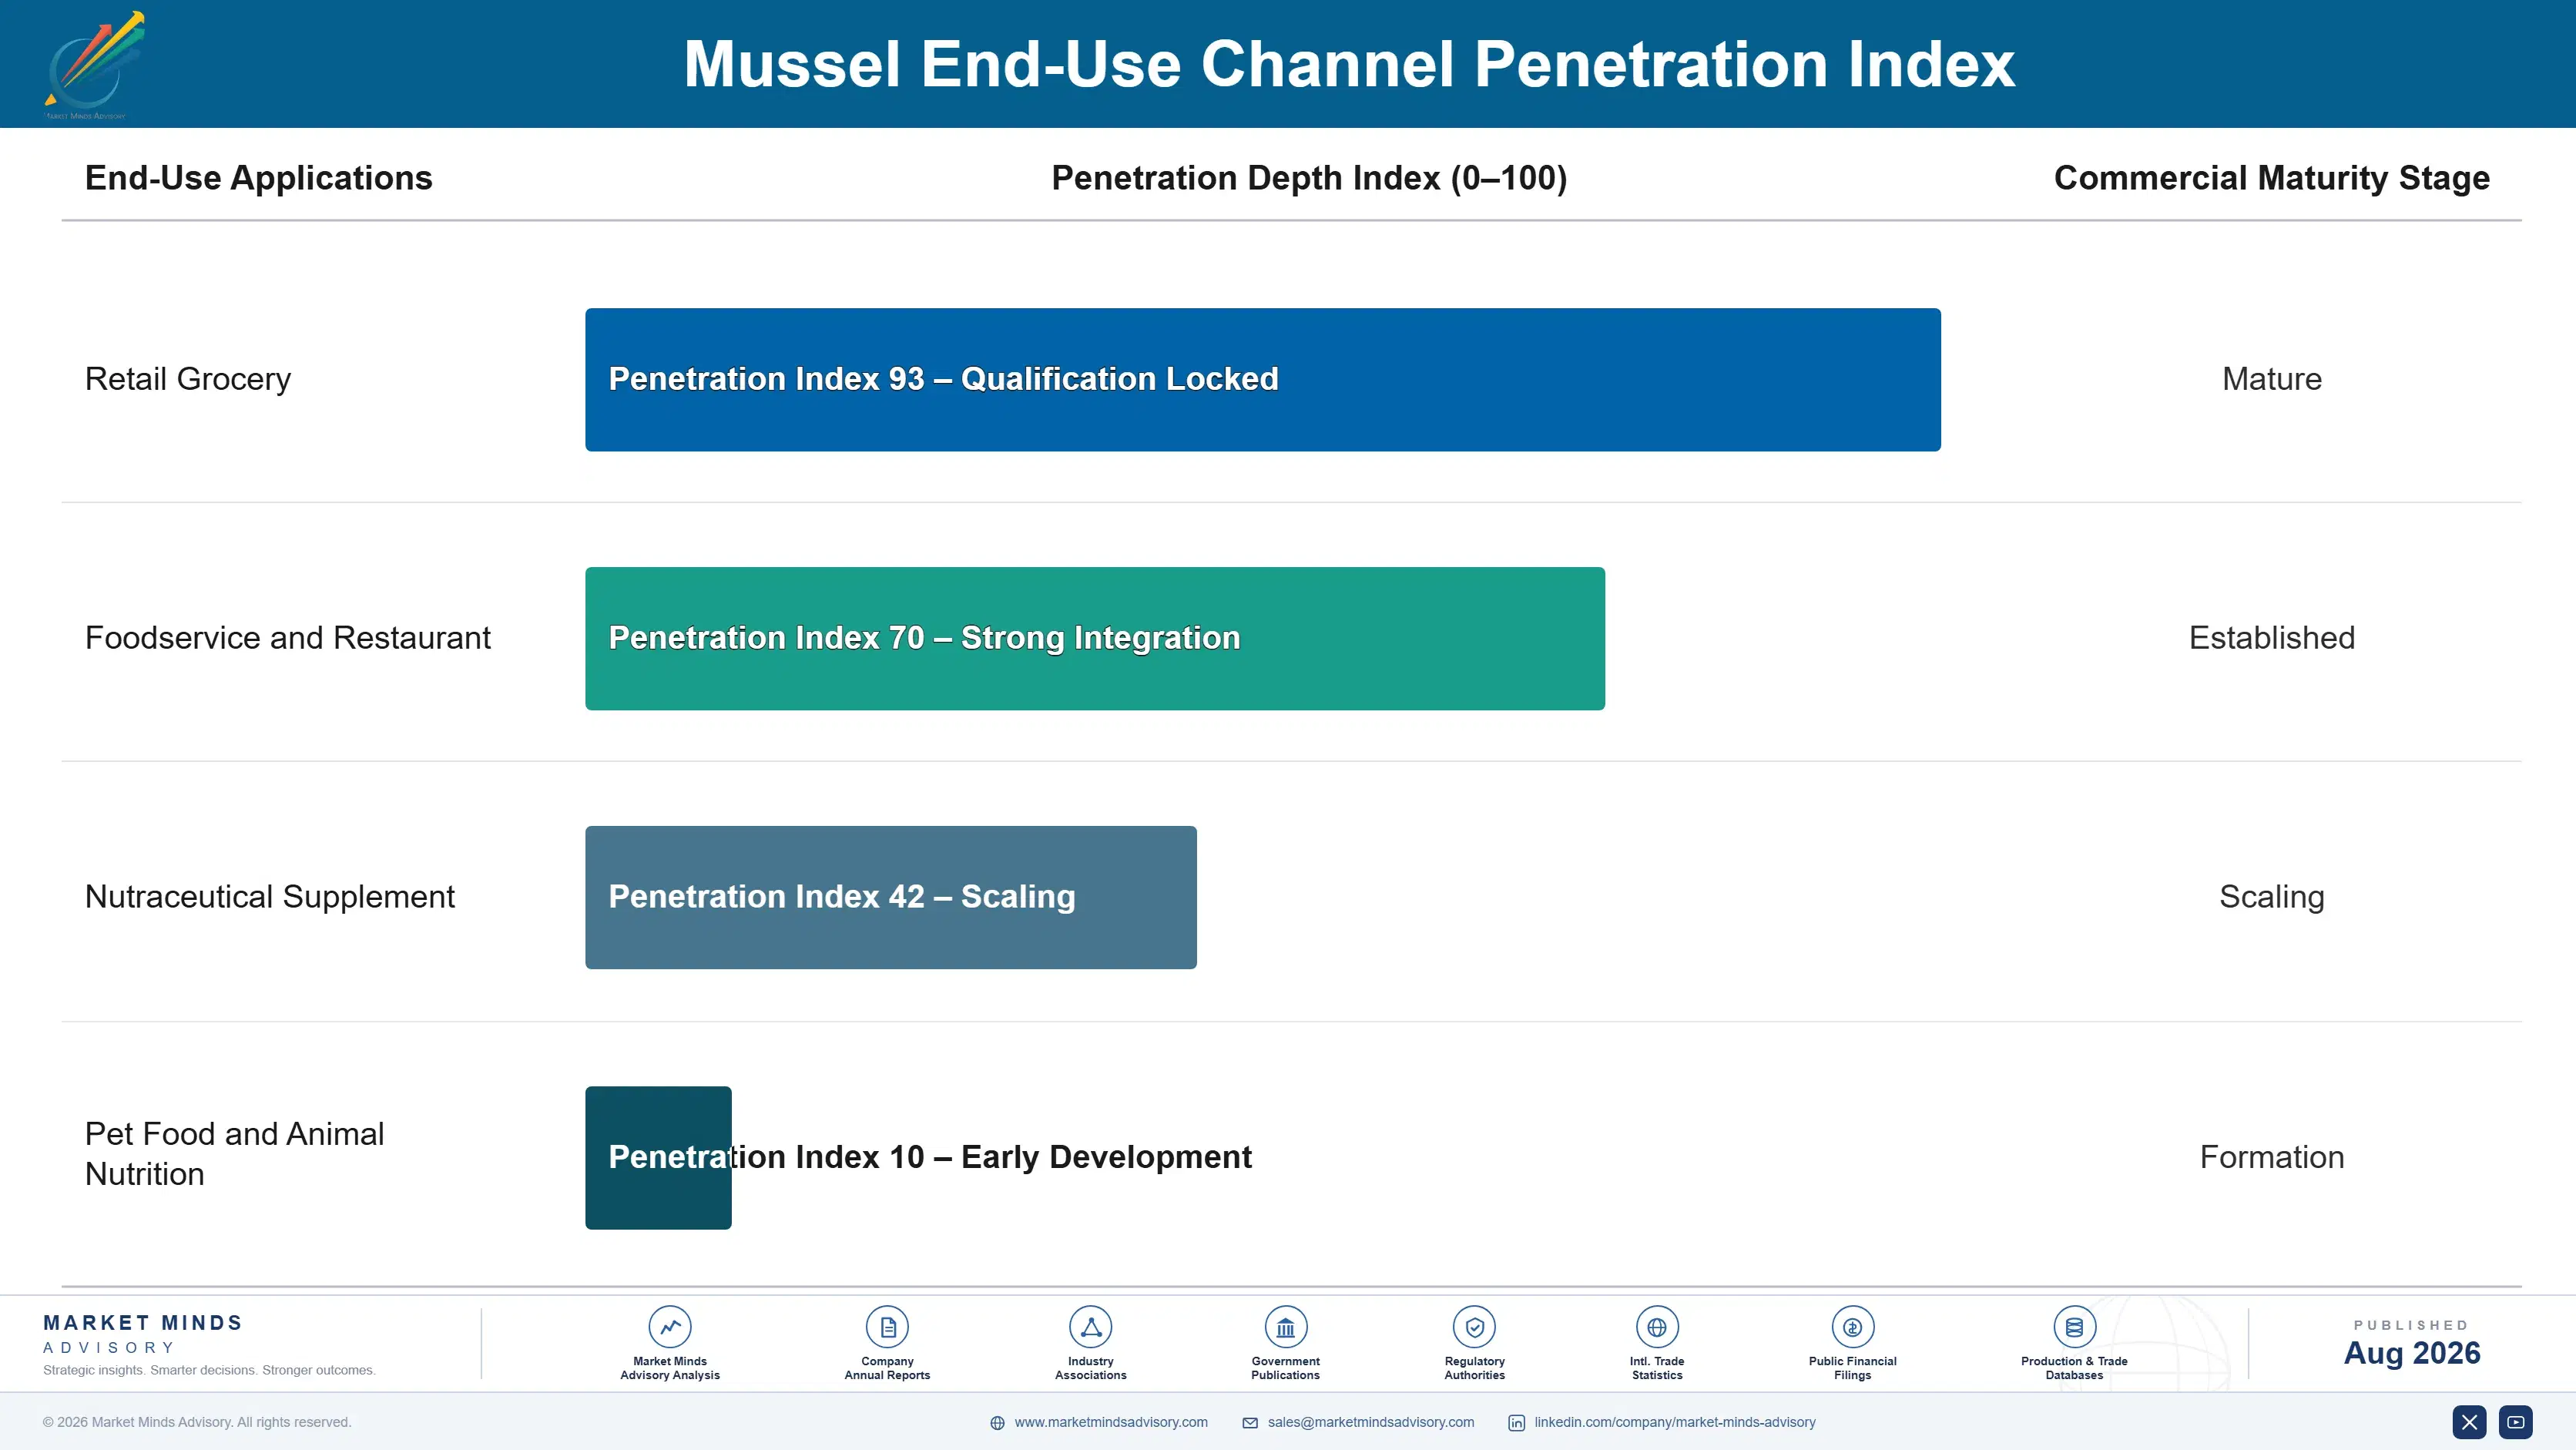Click the Public Financial Filings icon

pos(1852,1327)
